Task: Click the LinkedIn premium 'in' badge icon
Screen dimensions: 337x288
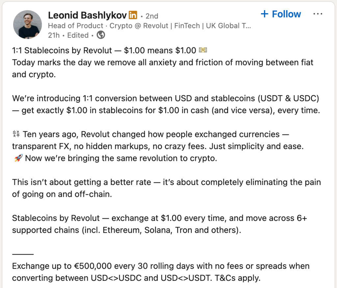Action: 132,15
